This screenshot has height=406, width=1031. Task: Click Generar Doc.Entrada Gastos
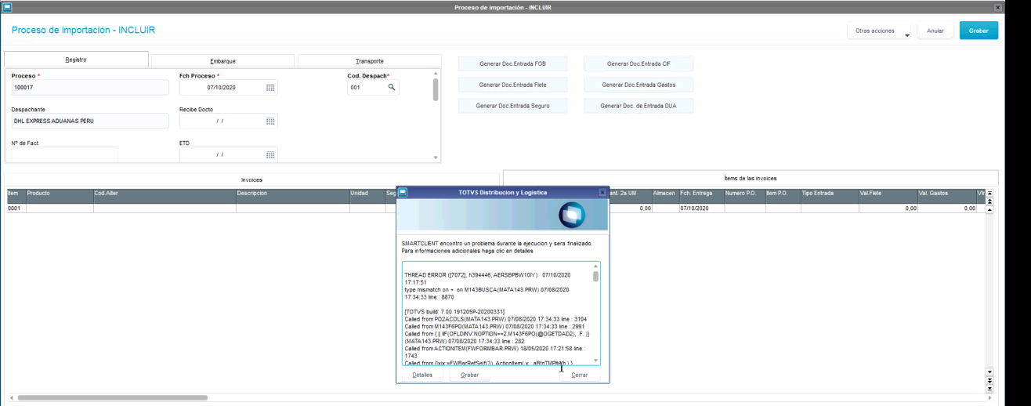[638, 85]
